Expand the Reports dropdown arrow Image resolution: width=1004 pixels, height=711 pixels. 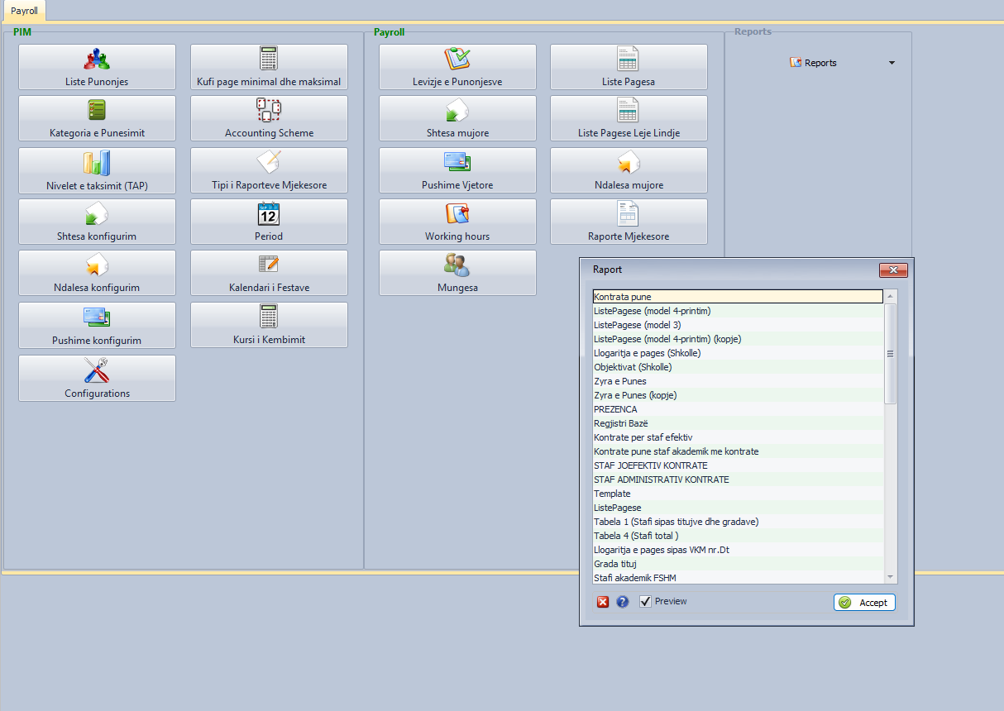892,63
